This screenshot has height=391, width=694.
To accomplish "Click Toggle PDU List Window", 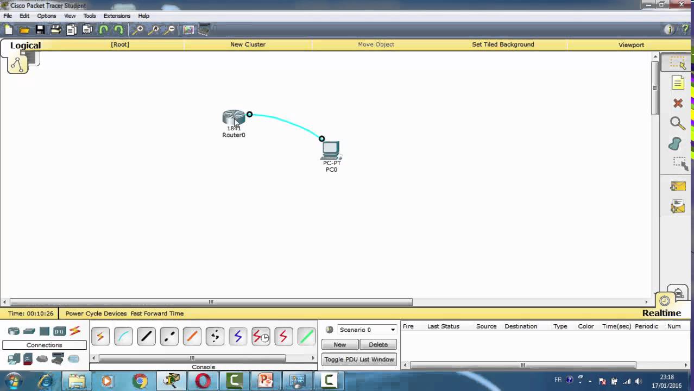I will [x=359, y=360].
